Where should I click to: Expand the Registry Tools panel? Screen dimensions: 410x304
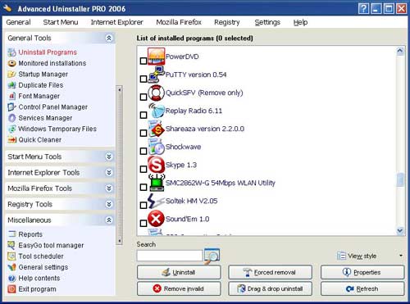109,204
